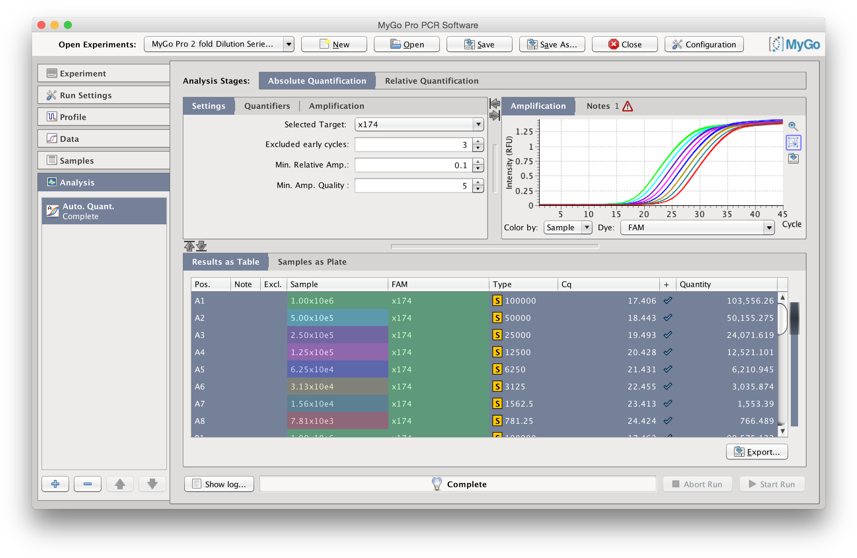Screen dimensions: 857x558
Task: Toggle the positive checkmark for row A1
Action: click(668, 300)
